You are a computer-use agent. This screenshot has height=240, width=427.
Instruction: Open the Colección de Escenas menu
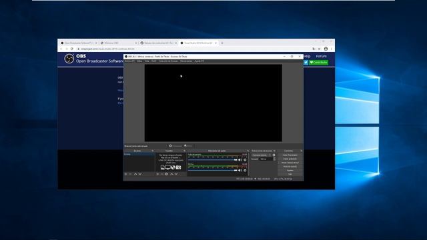tap(168, 61)
